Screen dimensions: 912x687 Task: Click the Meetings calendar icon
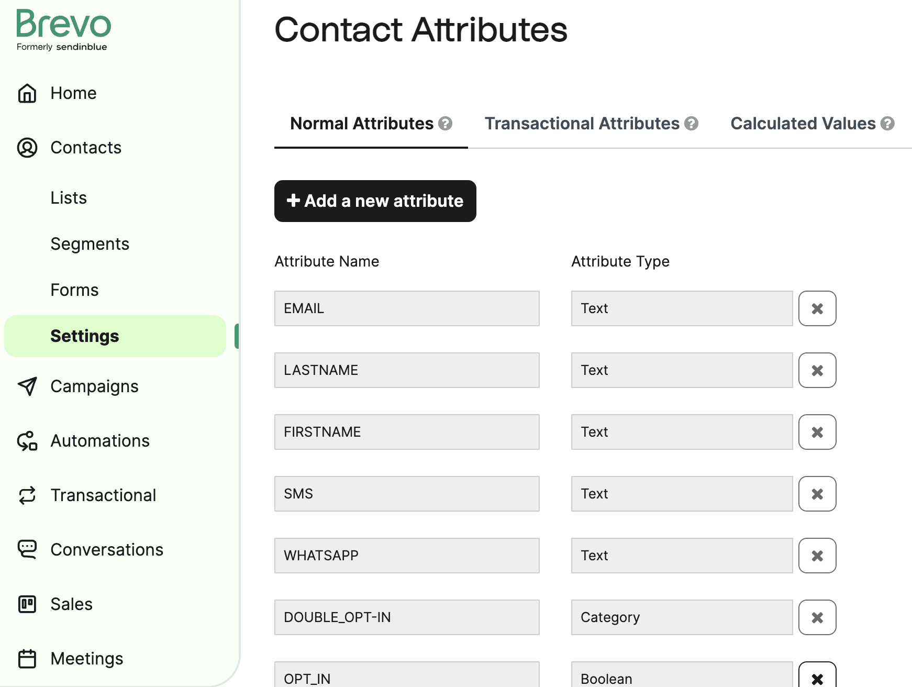click(27, 659)
